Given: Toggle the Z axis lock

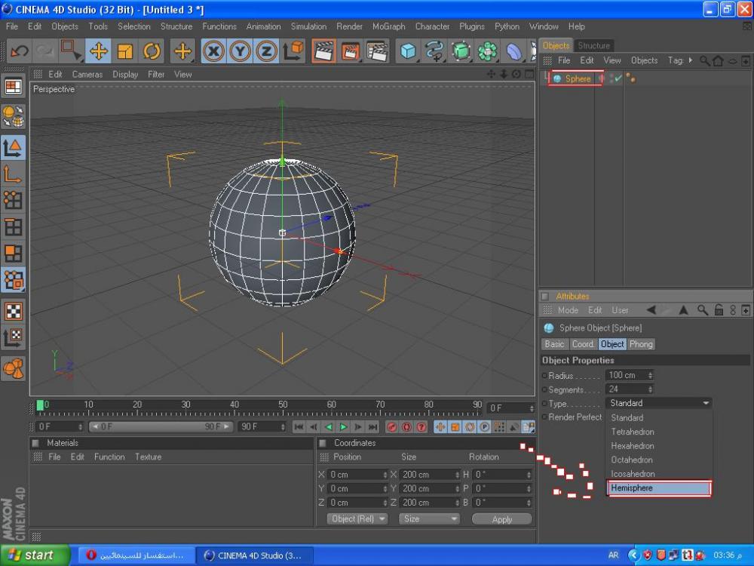Looking at the screenshot, I should click(x=266, y=51).
